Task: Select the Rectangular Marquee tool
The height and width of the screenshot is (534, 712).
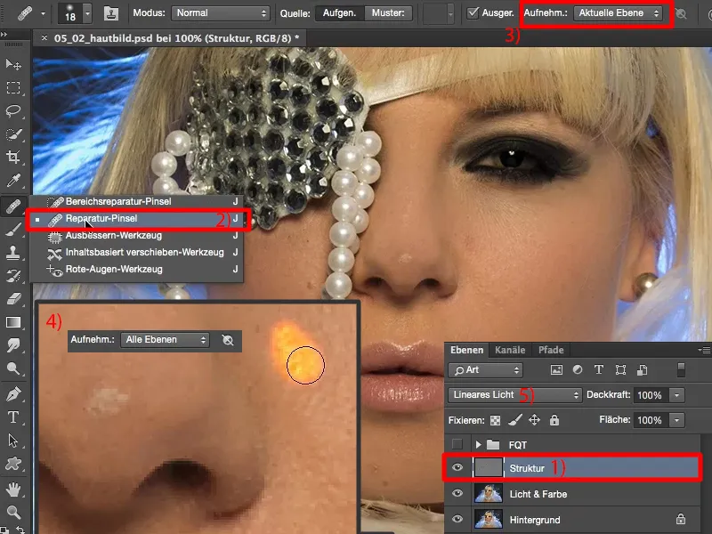Action: tap(13, 87)
